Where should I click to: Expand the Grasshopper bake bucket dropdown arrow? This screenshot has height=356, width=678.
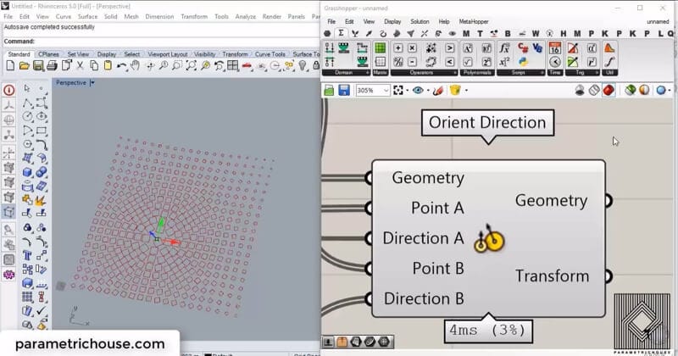(465, 90)
